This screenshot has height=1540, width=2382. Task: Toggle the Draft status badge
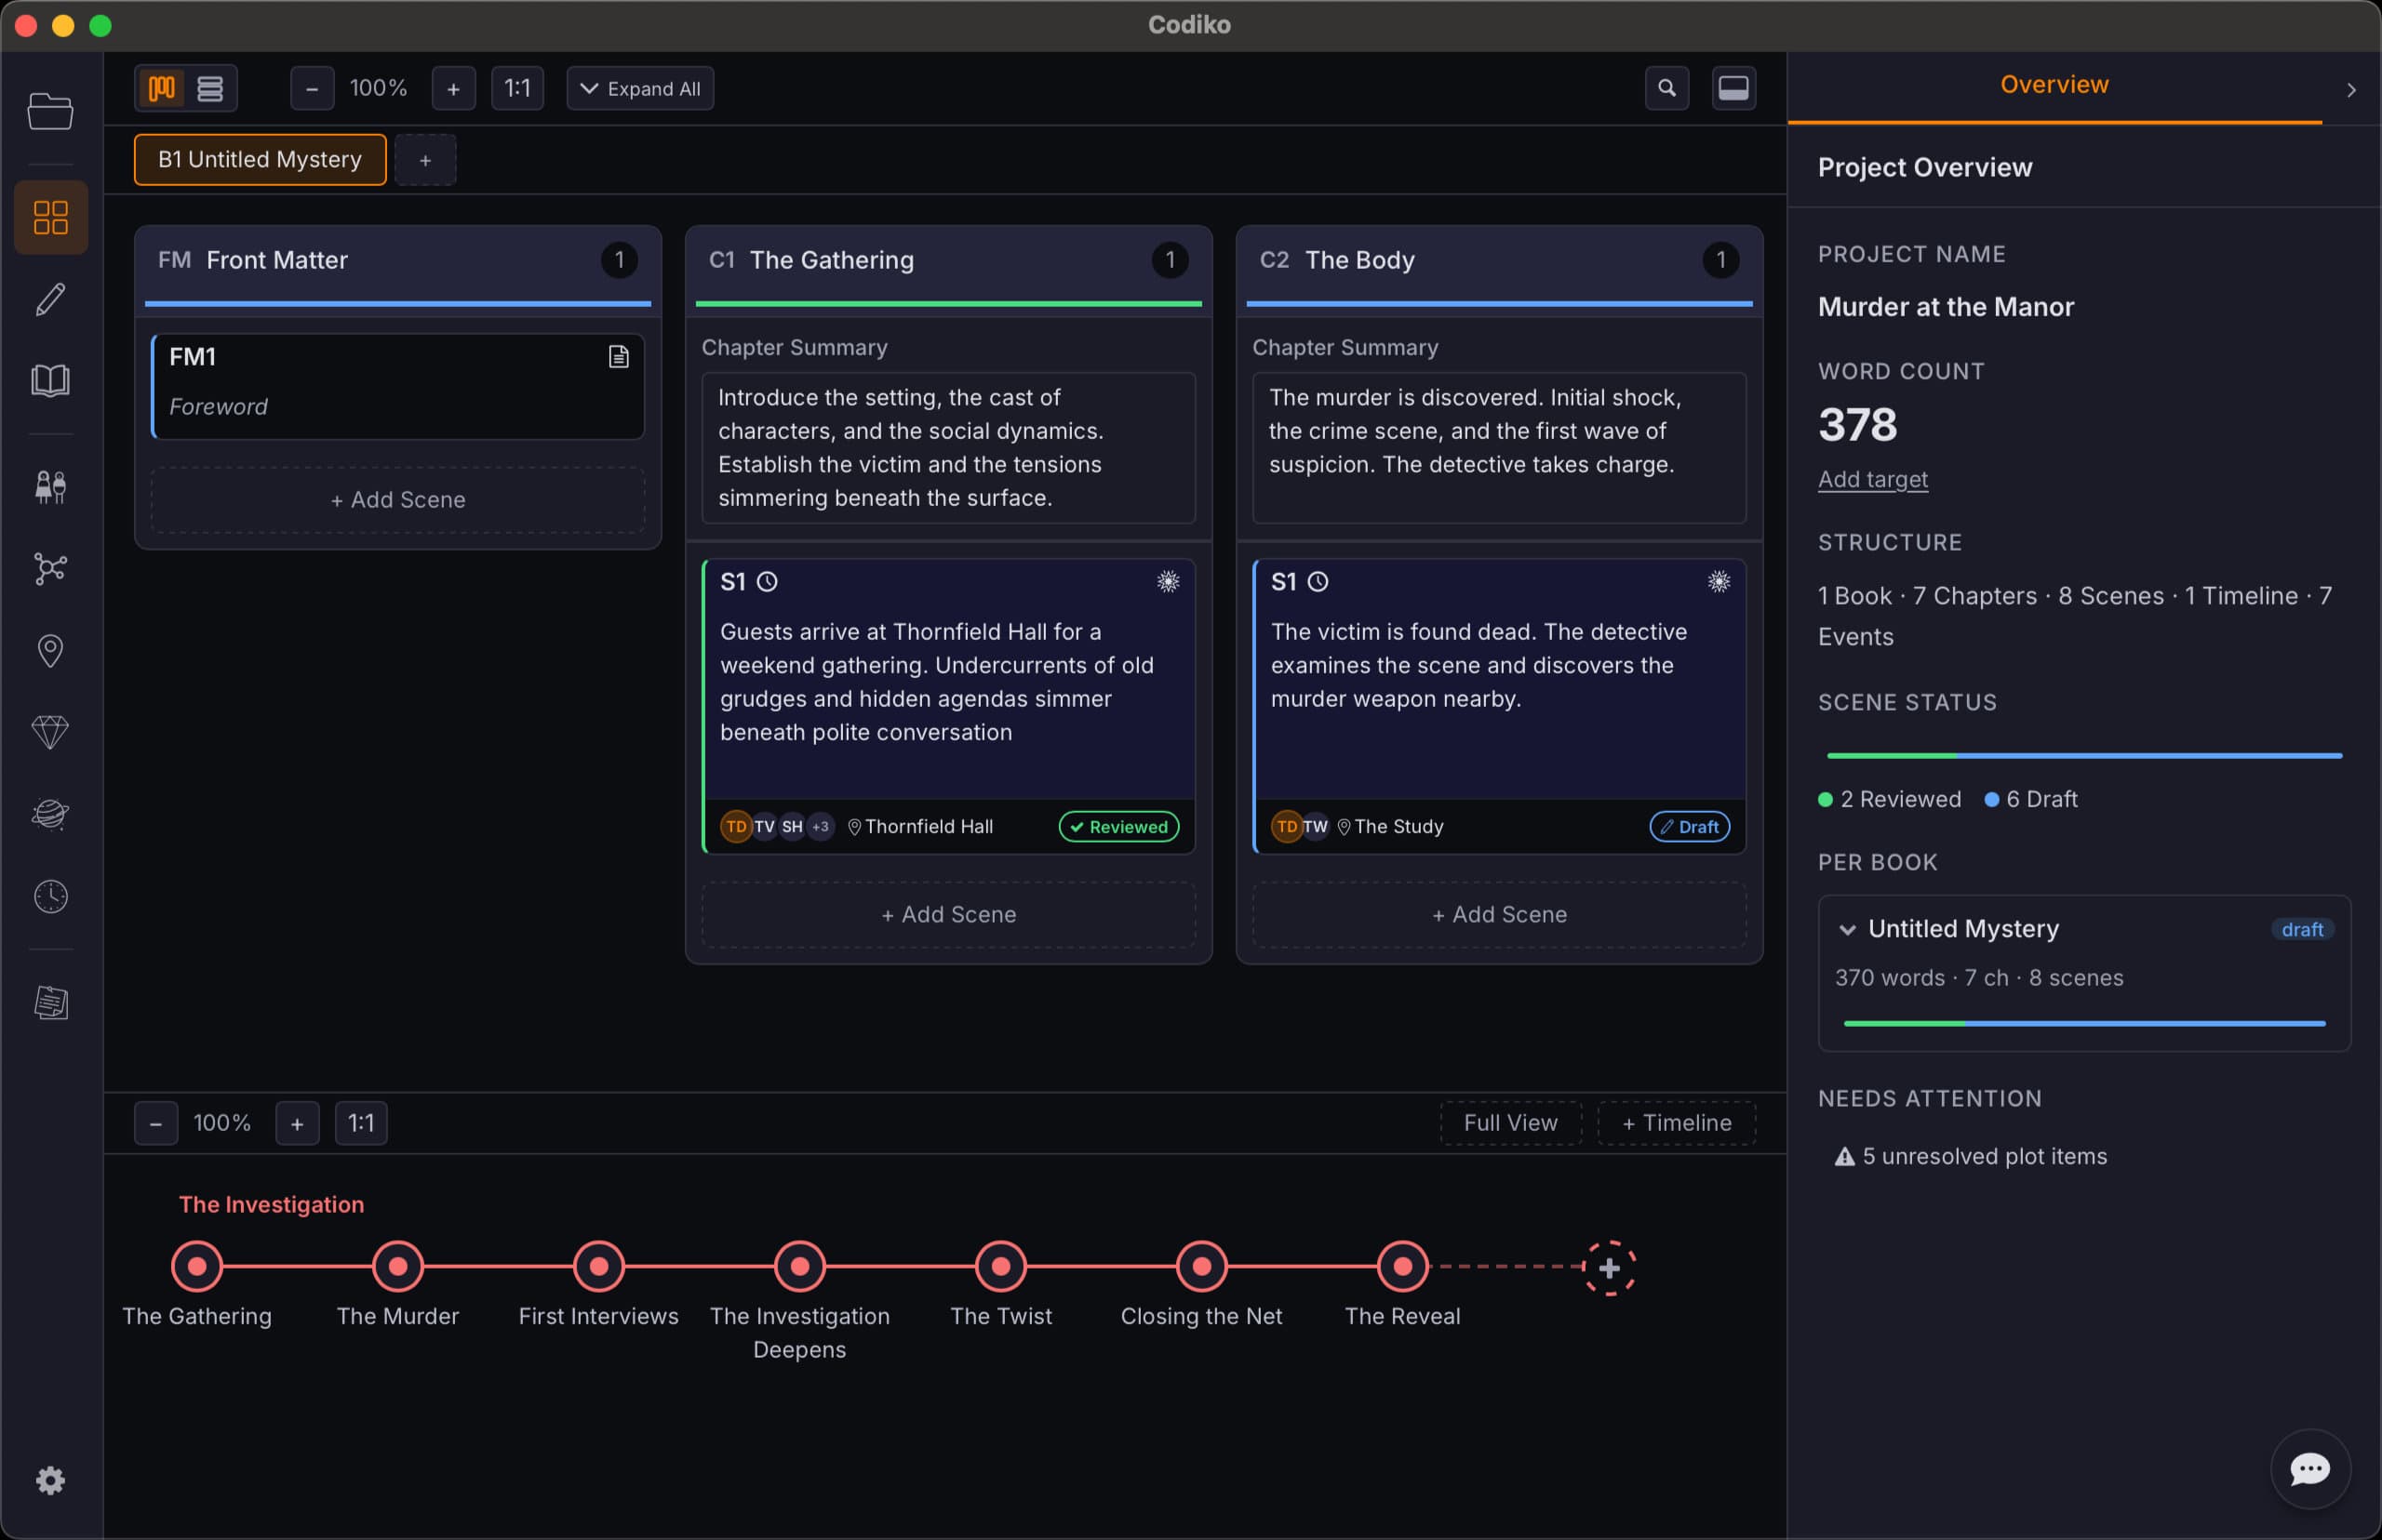click(x=1690, y=826)
